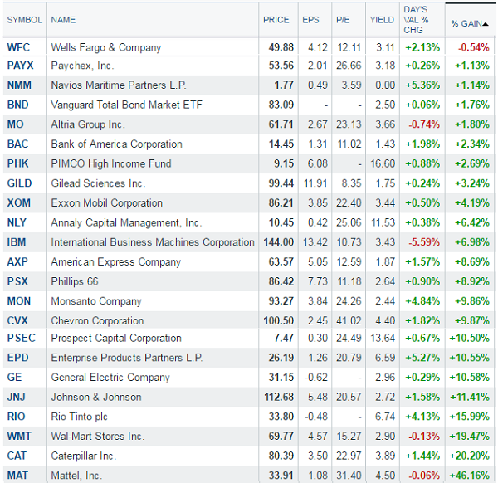Open the NLY symbol link
The image size is (498, 483).
[x=17, y=222]
